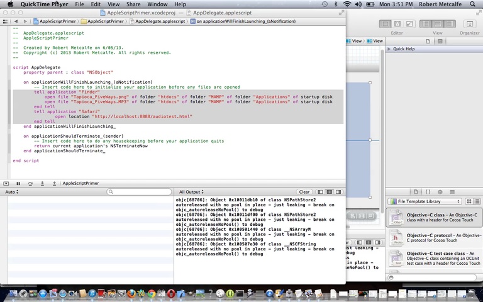Open AppDelegate.applescript jump bar segment
Viewport: 483px width, 302px height.
click(157, 21)
